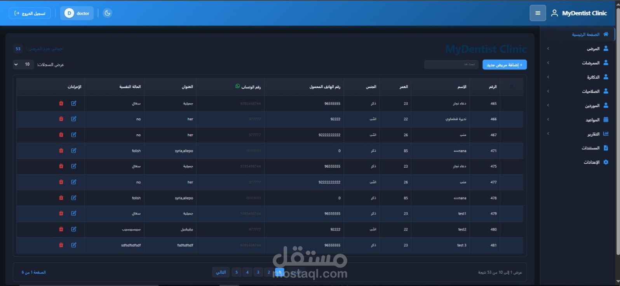Select current pagination page 1

[280, 272]
